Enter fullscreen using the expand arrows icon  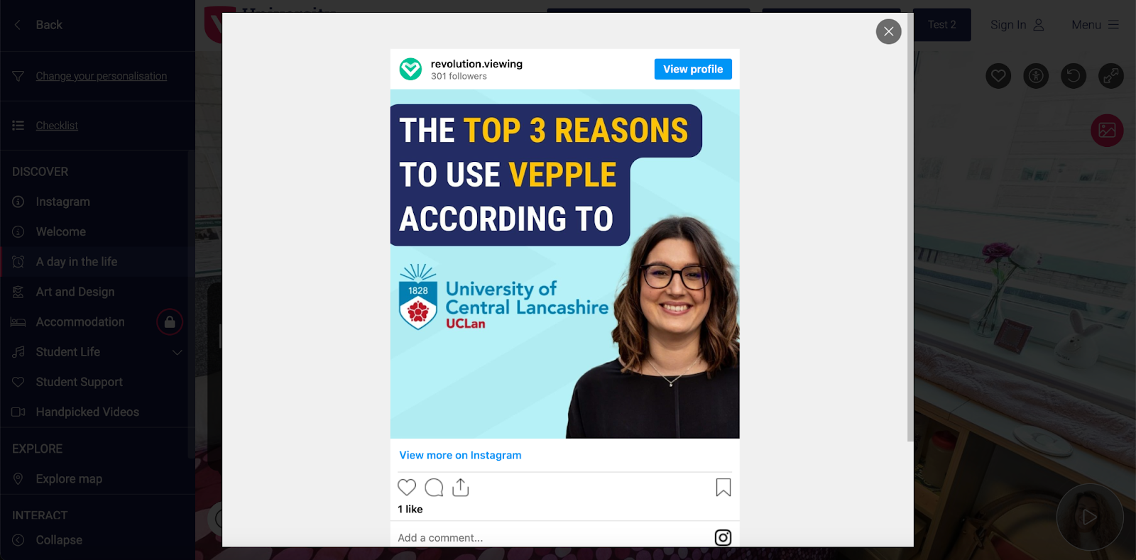1111,75
